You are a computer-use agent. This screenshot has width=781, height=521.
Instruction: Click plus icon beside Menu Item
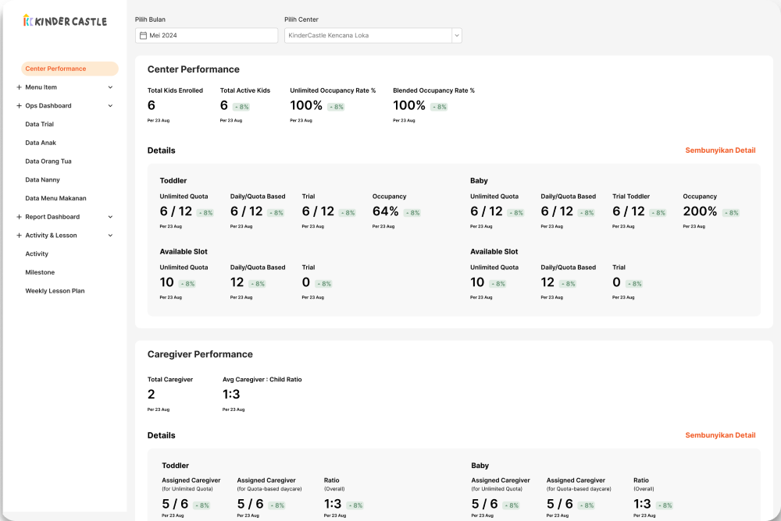pyautogui.click(x=19, y=87)
